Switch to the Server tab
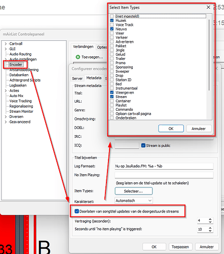The image size is (224, 254). click(77, 78)
